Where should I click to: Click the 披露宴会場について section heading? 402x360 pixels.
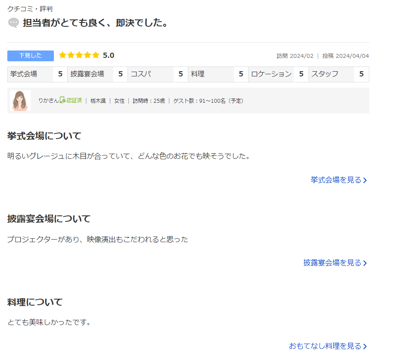[49, 219]
